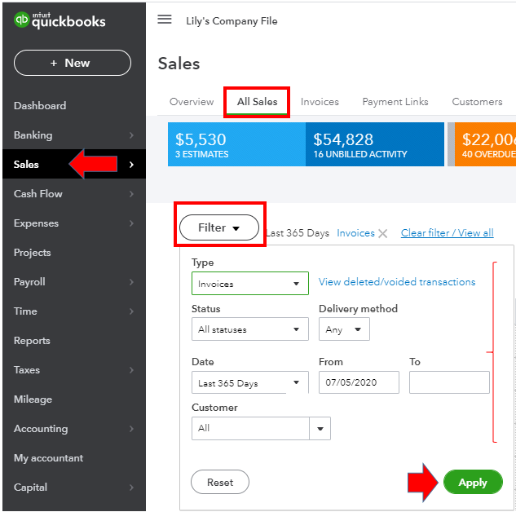The width and height of the screenshot is (516, 512).
Task: Open the Customer dropdown arrow
Action: [x=320, y=428]
